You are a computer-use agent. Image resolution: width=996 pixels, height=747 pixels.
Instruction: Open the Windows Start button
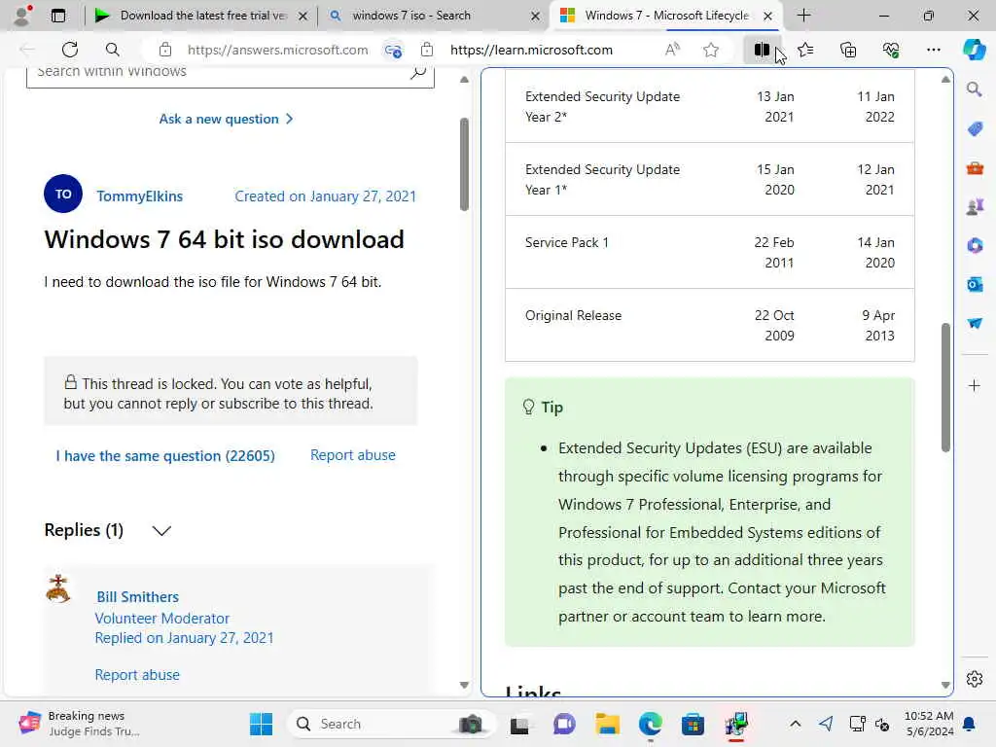coord(261,724)
